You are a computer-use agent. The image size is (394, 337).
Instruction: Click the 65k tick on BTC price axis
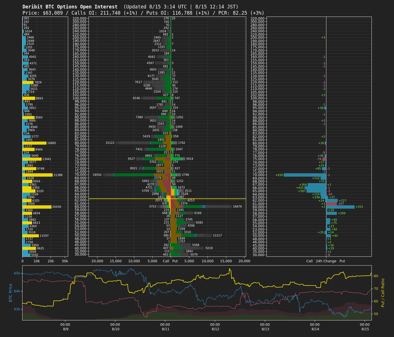[x=17, y=273]
